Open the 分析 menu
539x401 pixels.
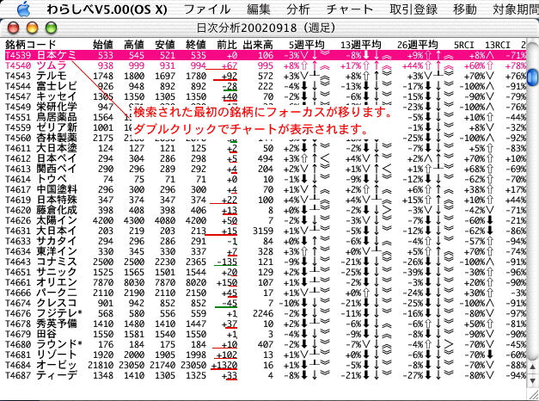pos(298,9)
